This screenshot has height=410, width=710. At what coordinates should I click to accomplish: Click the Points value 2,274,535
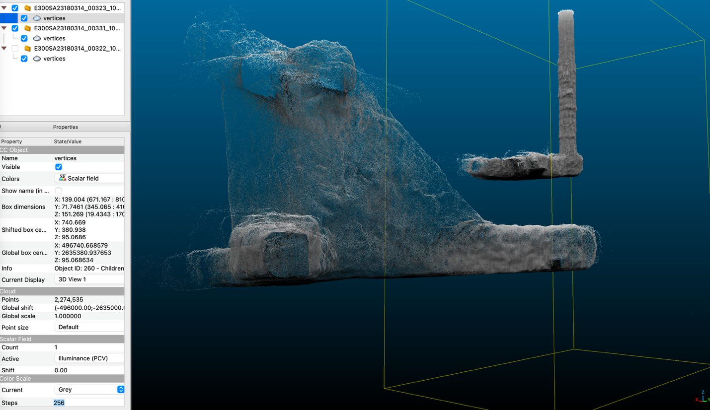click(x=69, y=300)
